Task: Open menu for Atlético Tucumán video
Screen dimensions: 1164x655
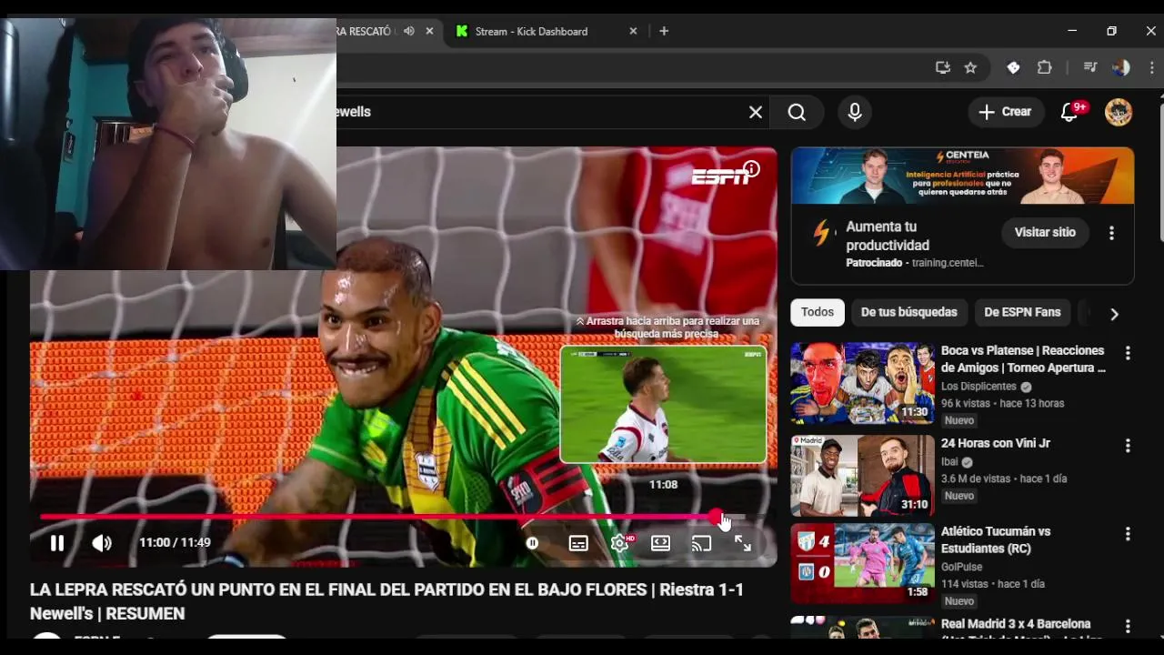Action: pos(1128,534)
